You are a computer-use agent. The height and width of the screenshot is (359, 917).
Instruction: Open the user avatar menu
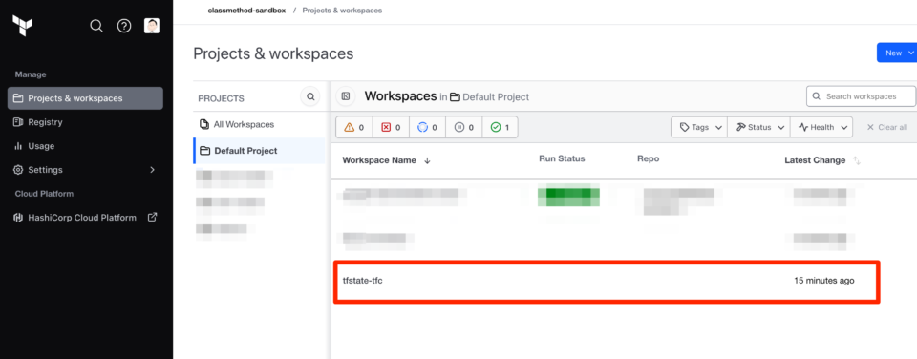[152, 26]
